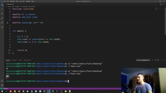166x93 pixels.
Task: Click the '#include <iostream>' line
Action: click(x=23, y=9)
